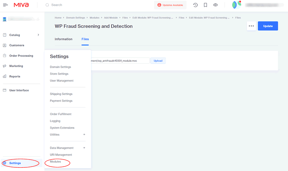Click the Home breadcrumb
This screenshot has height=171, width=288.
tap(58, 18)
